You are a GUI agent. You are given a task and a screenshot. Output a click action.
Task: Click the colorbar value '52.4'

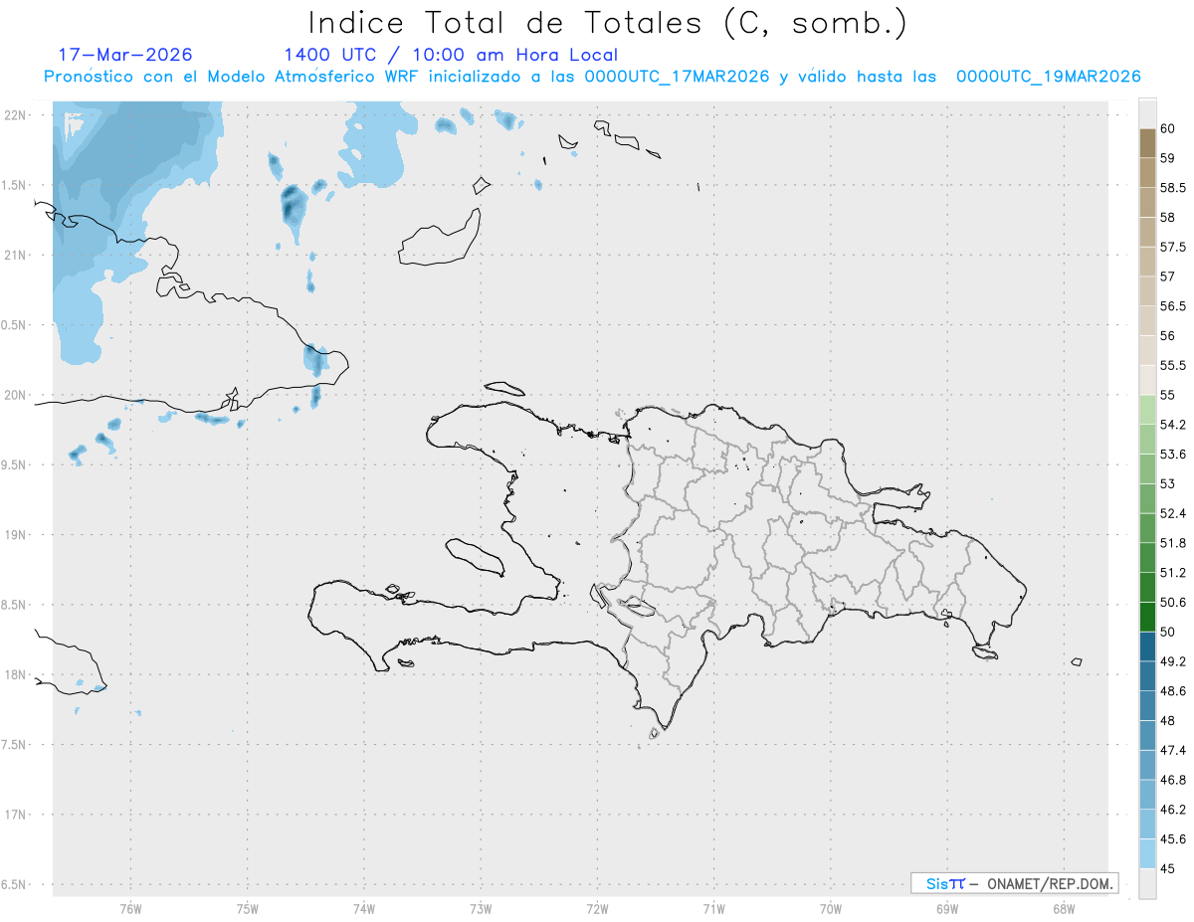1173,513
